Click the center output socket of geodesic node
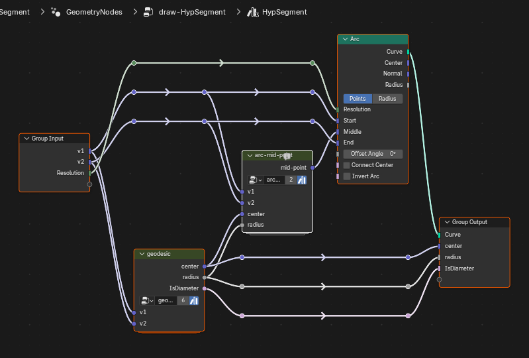The height and width of the screenshot is (358, 529). (x=205, y=267)
